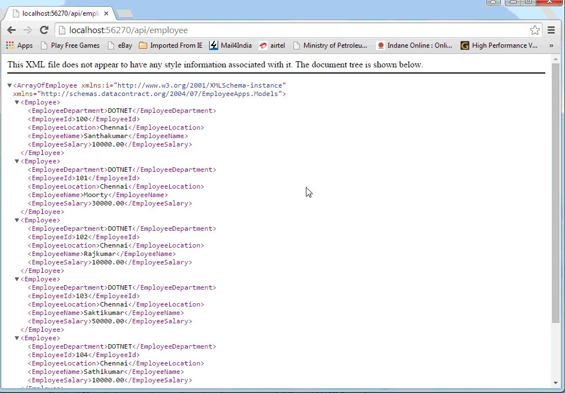Click the back navigation arrow
This screenshot has width=565, height=393.
click(x=11, y=29)
